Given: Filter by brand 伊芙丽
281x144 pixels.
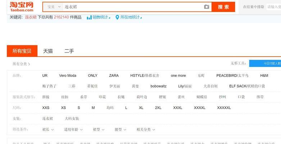Looking at the screenshot, I should point(115,86).
